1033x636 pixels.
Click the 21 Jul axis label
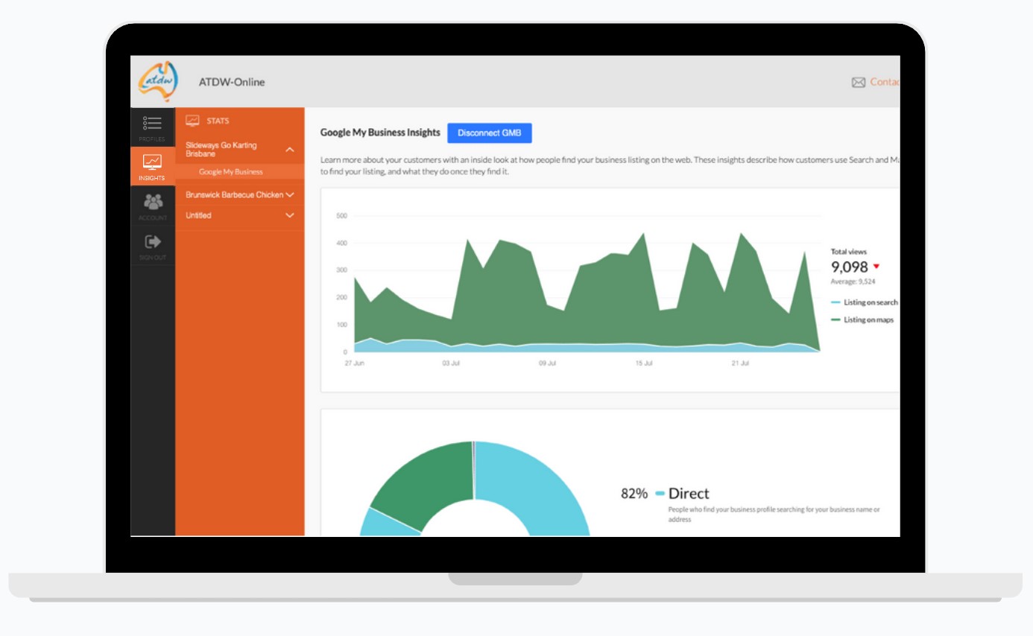pos(740,363)
